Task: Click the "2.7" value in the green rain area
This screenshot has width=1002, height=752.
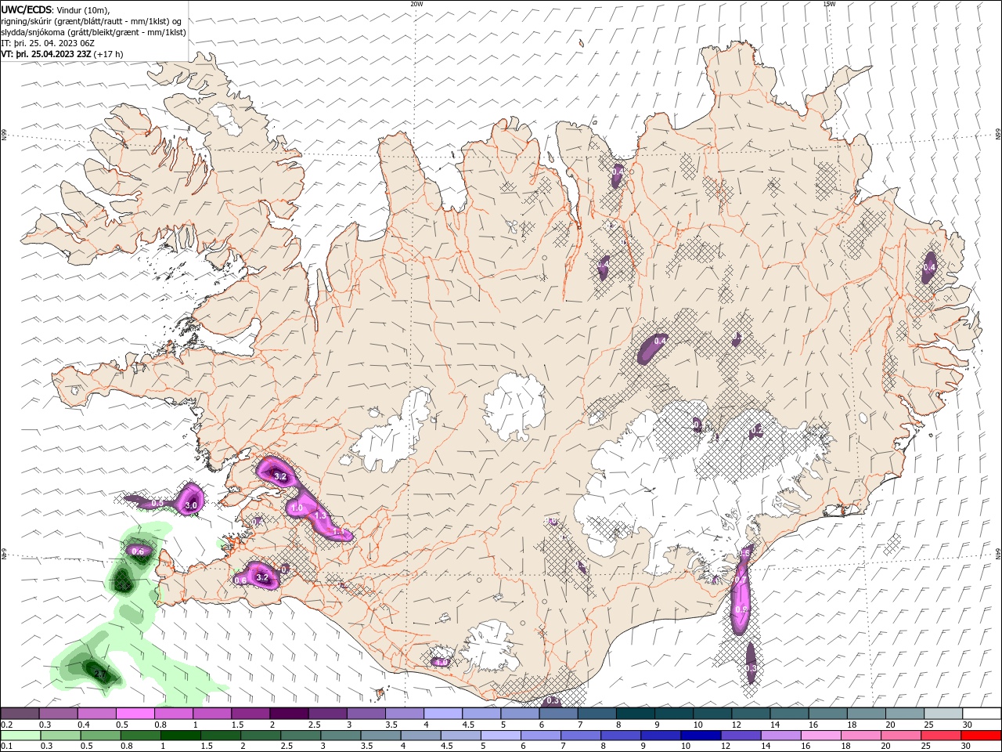Action: [x=99, y=674]
